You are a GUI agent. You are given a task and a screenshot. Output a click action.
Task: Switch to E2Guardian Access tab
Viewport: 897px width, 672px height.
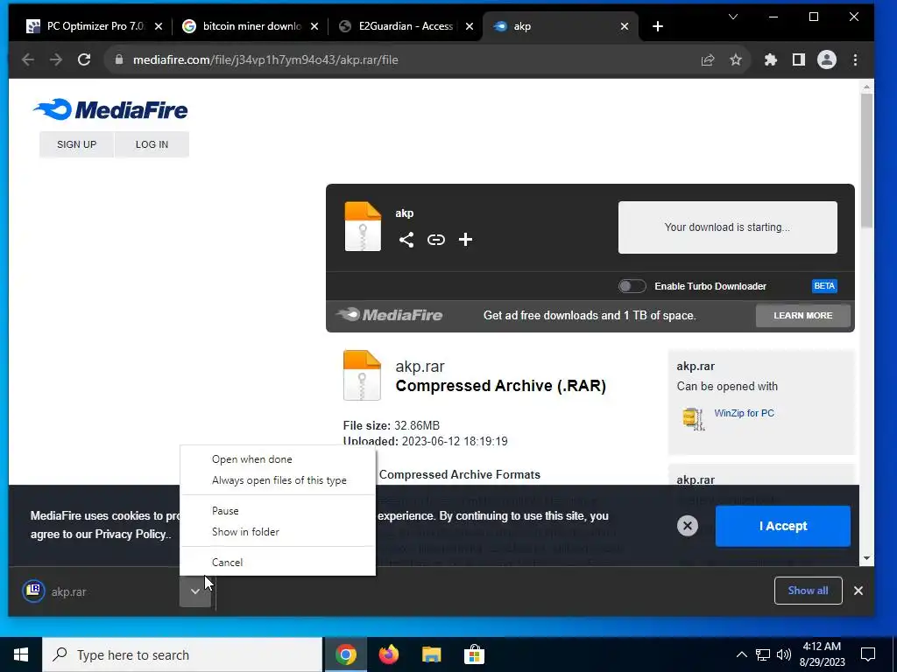[x=405, y=26]
